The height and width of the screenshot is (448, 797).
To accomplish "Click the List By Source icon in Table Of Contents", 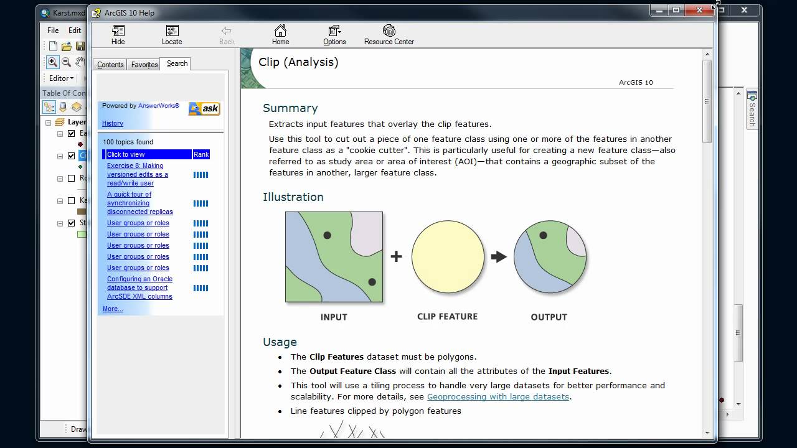I will (63, 105).
